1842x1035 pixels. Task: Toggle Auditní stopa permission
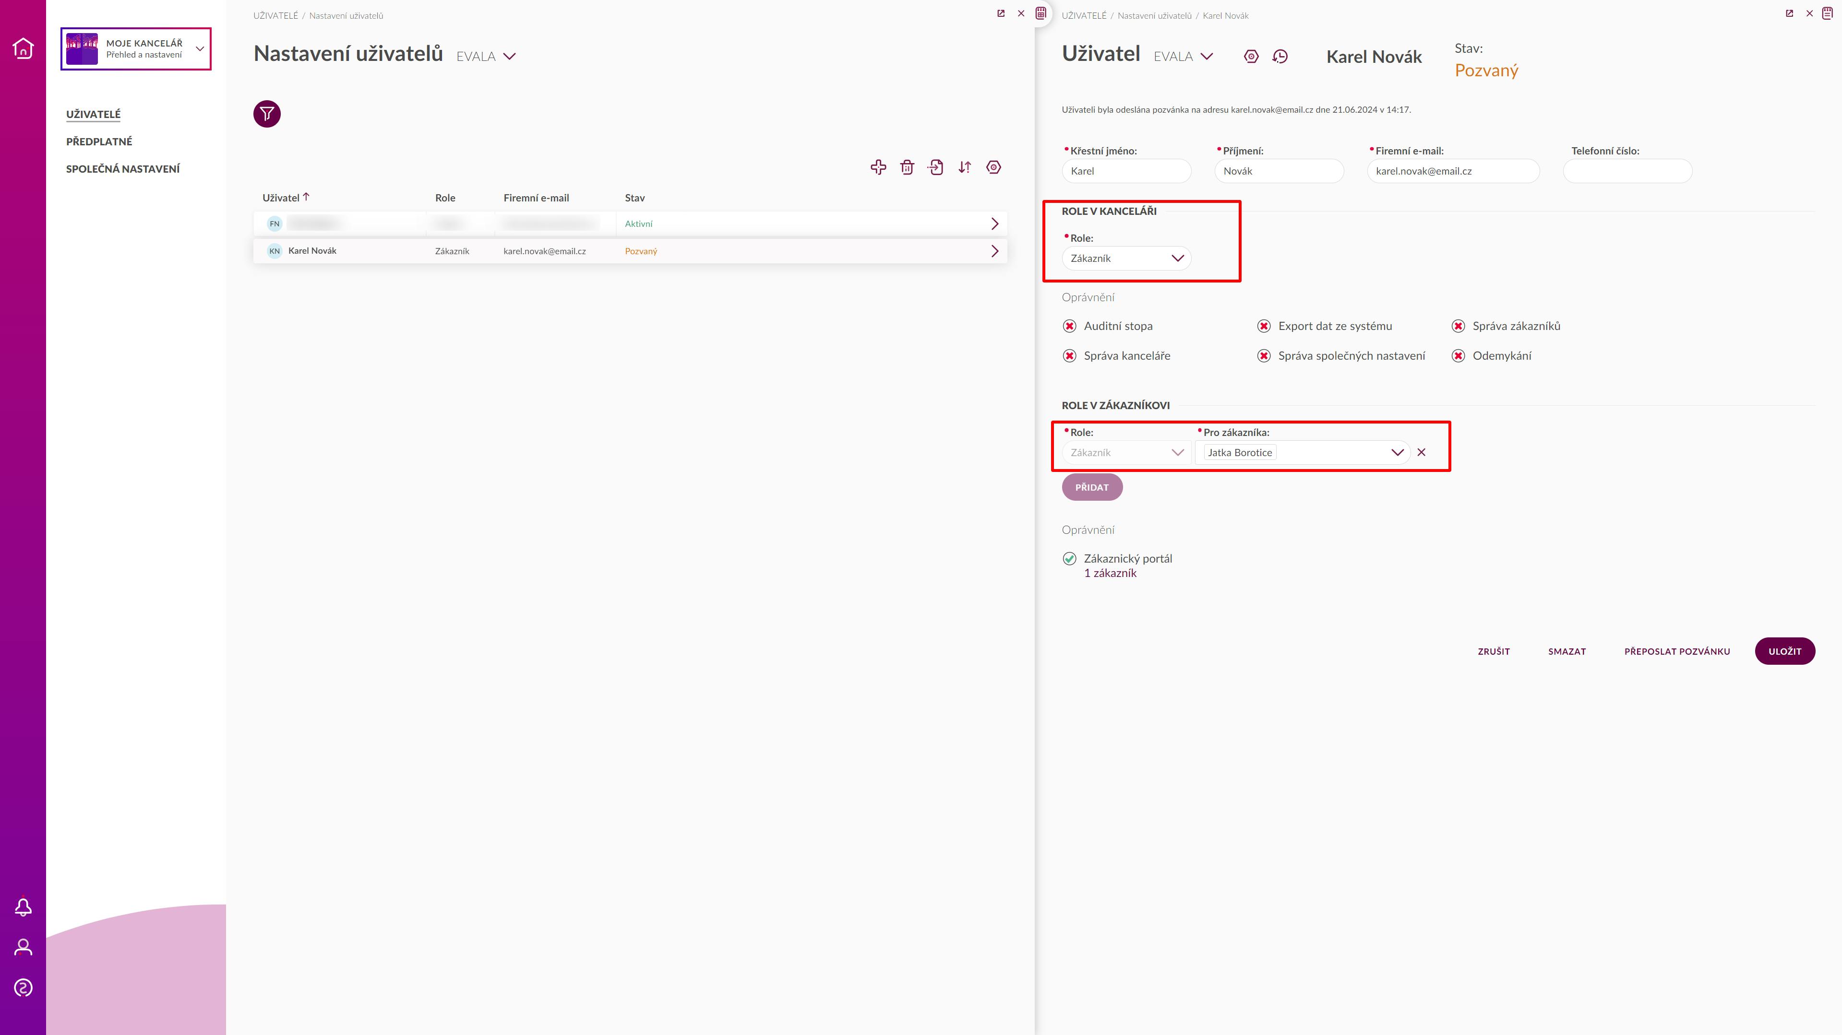click(x=1070, y=326)
